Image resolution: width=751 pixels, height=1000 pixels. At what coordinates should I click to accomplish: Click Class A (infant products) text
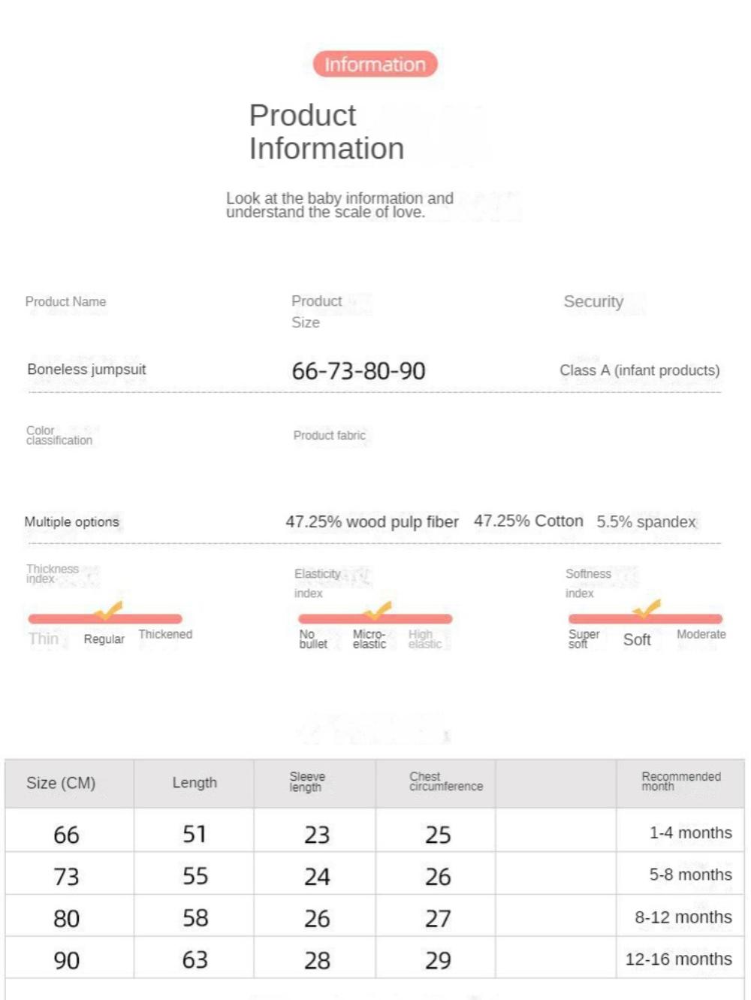pos(640,370)
